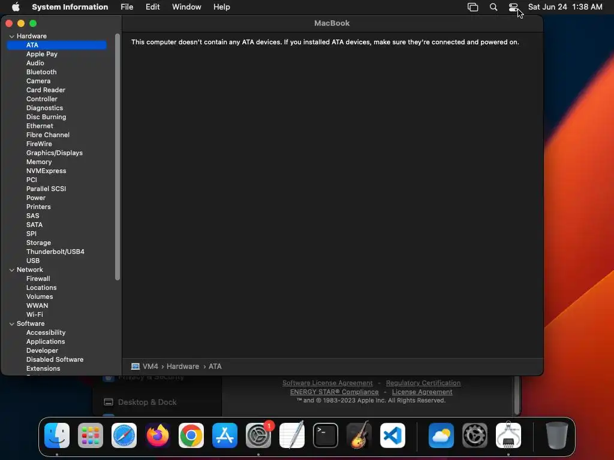
Task: Click the sidebar vertical scrollbar
Action: [x=117, y=157]
